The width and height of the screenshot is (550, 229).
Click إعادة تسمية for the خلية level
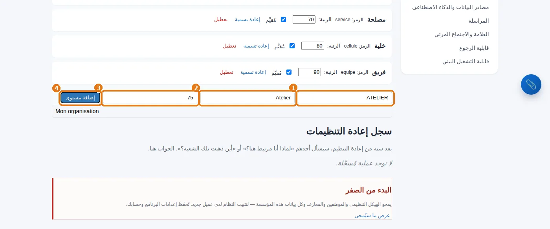[x=256, y=46]
